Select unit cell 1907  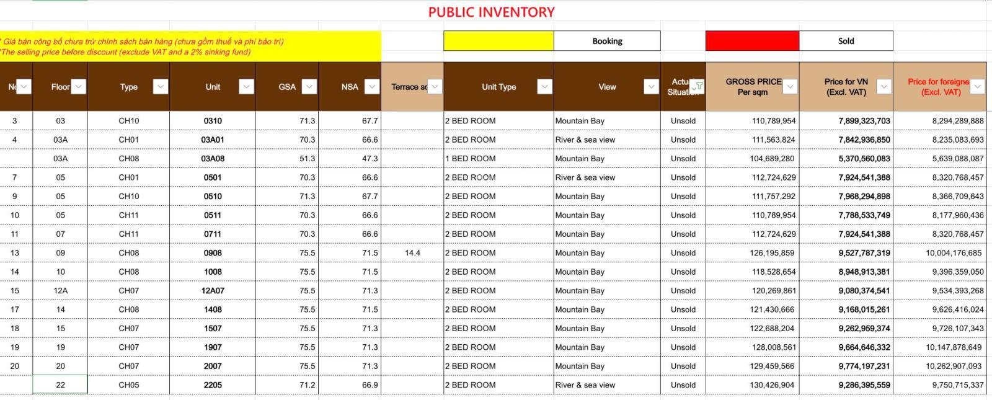coord(213,347)
